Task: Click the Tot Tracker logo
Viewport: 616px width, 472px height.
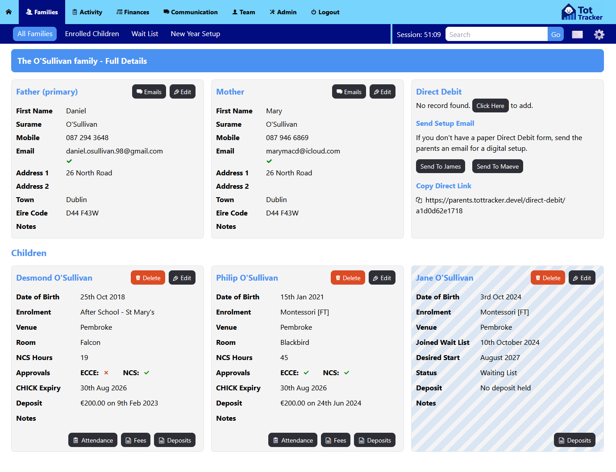Action: pyautogui.click(x=582, y=12)
